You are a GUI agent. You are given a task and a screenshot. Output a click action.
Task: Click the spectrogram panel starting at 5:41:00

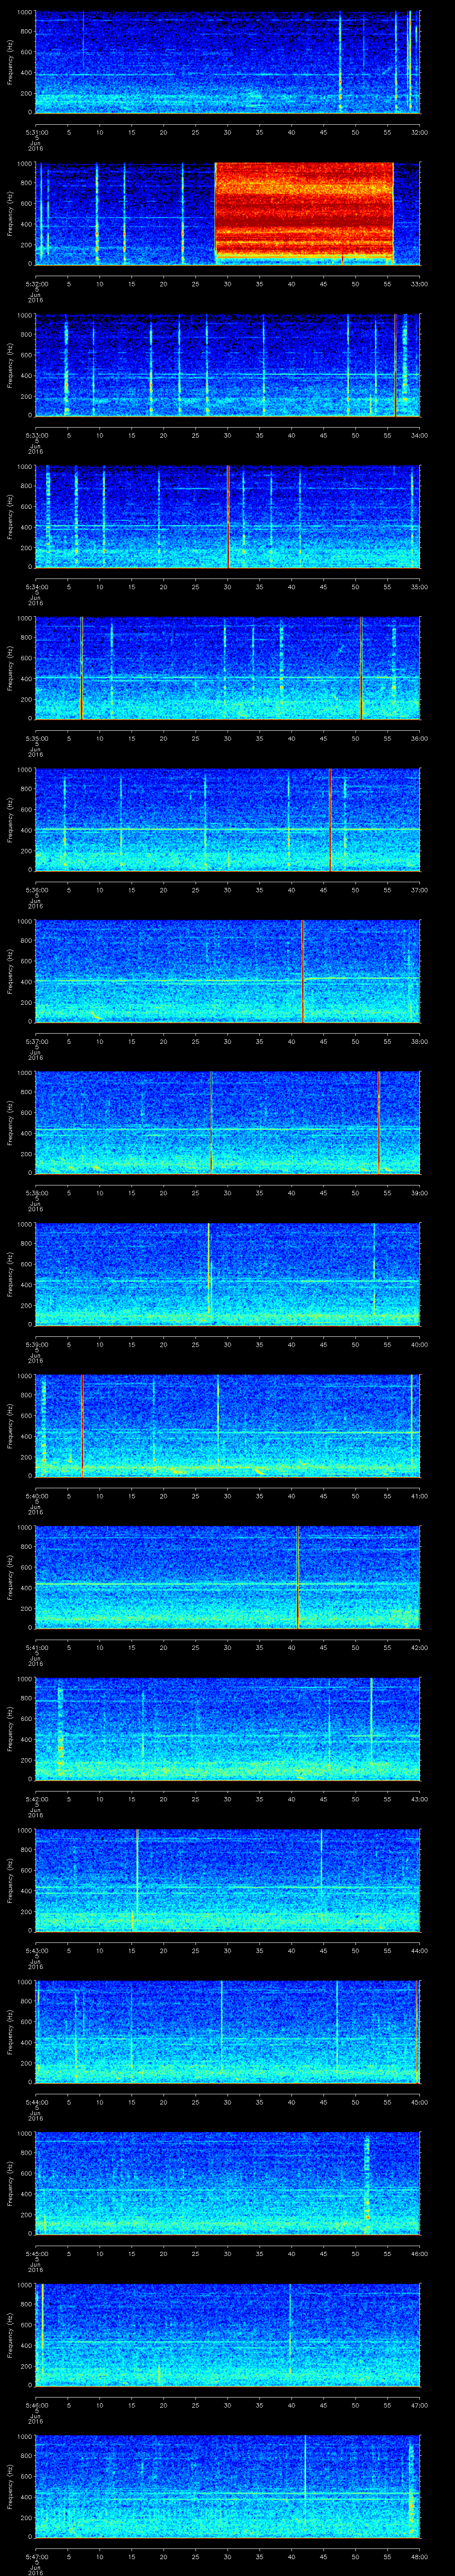pyautogui.click(x=228, y=1577)
